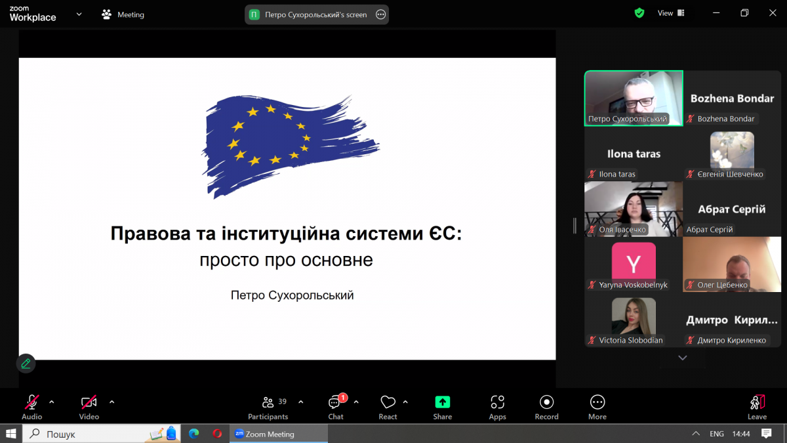This screenshot has height=443, width=787.
Task: Show more participants with down chevron
Action: pyautogui.click(x=683, y=358)
